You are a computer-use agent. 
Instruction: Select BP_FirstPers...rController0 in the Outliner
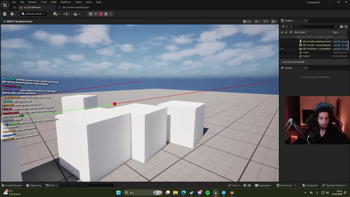tap(317, 49)
